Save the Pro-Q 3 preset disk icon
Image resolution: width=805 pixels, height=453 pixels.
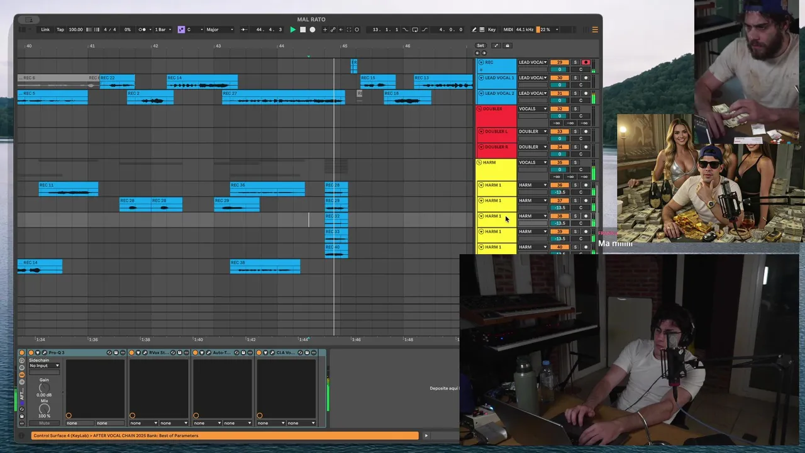click(116, 352)
